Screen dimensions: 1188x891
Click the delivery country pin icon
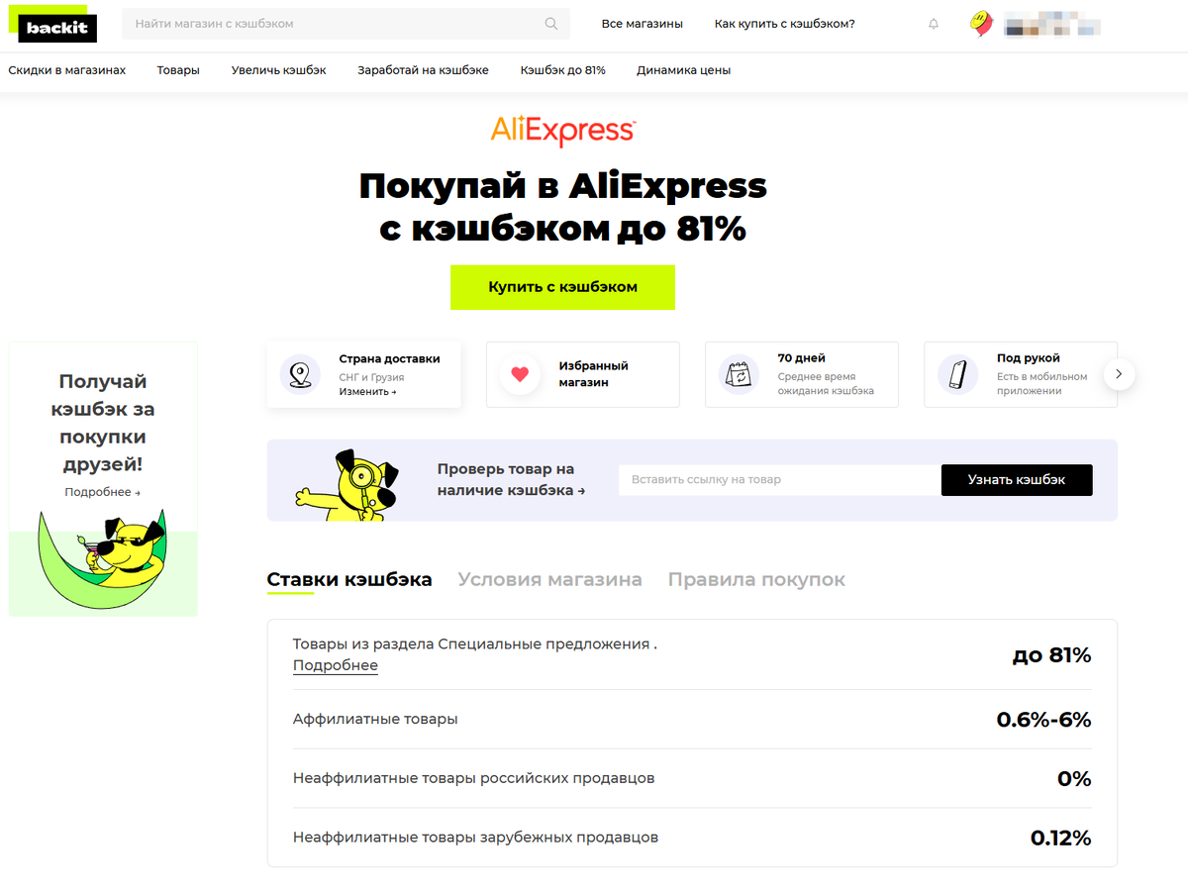(x=300, y=374)
